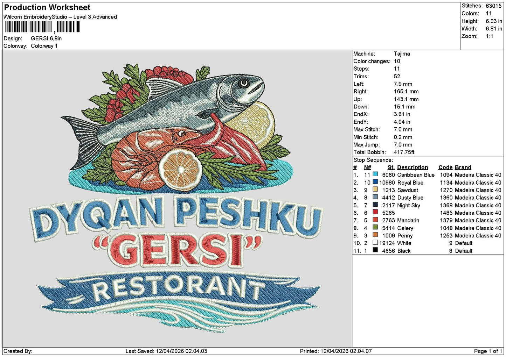This screenshot has height=357, width=506.
Task: Click the Machine value Tajima
Action: pos(402,54)
